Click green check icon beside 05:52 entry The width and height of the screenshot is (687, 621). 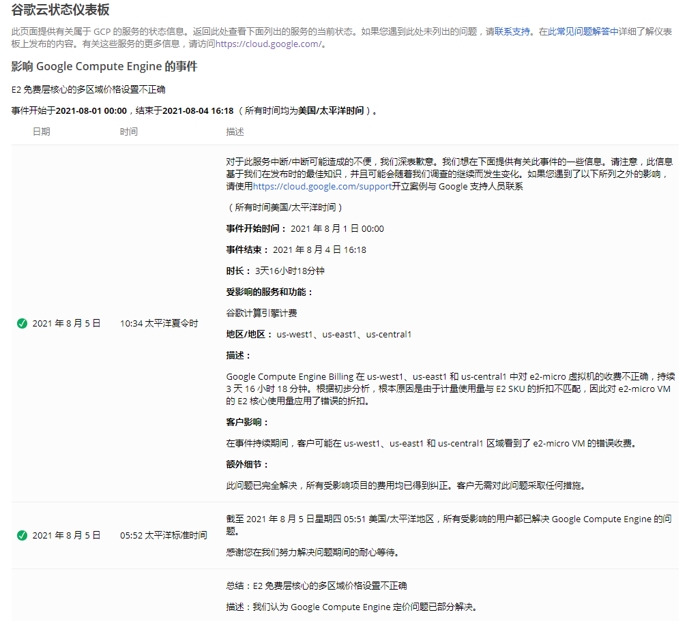click(x=22, y=535)
